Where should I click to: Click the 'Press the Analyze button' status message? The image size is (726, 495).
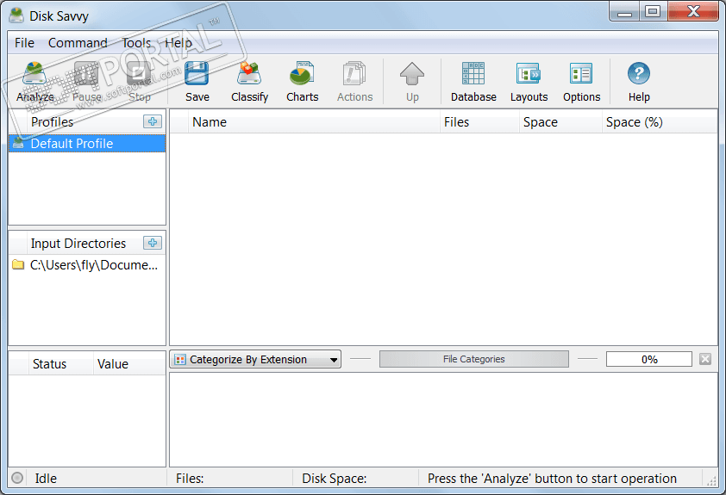pyautogui.click(x=552, y=479)
